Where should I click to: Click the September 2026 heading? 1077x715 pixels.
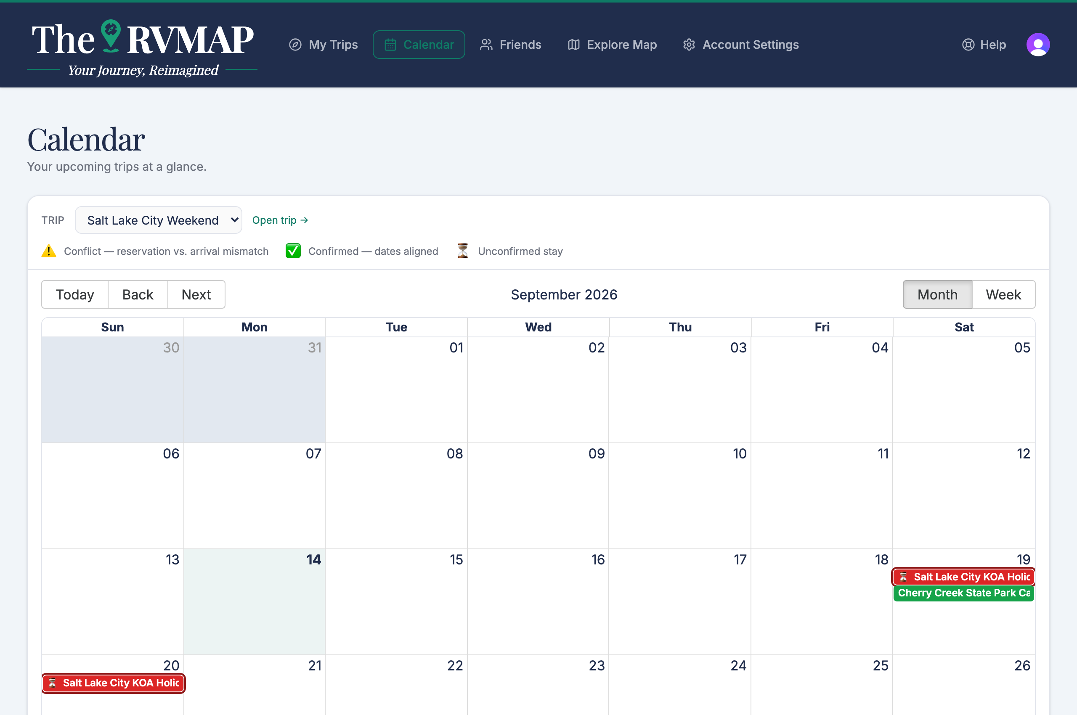click(564, 294)
